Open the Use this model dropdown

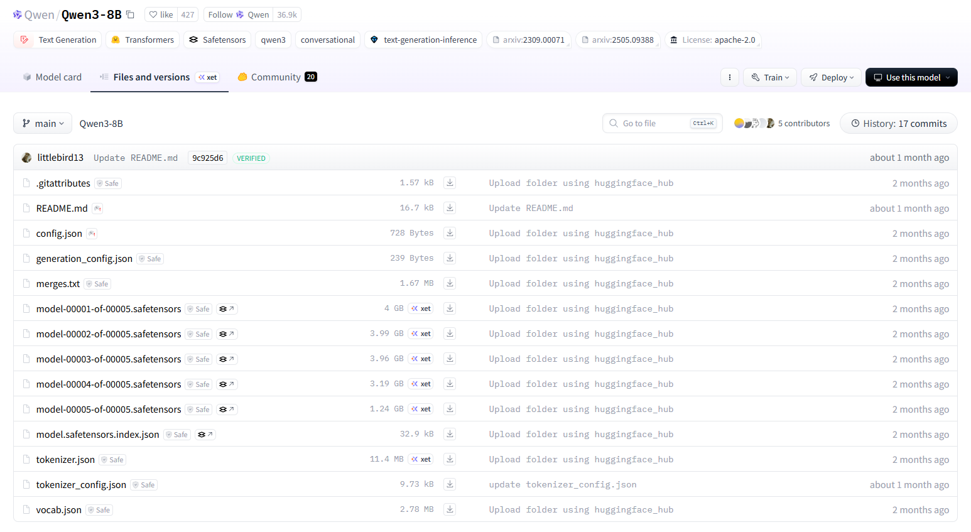coord(911,77)
